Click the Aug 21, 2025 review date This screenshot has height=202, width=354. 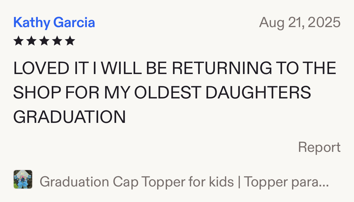pos(300,23)
